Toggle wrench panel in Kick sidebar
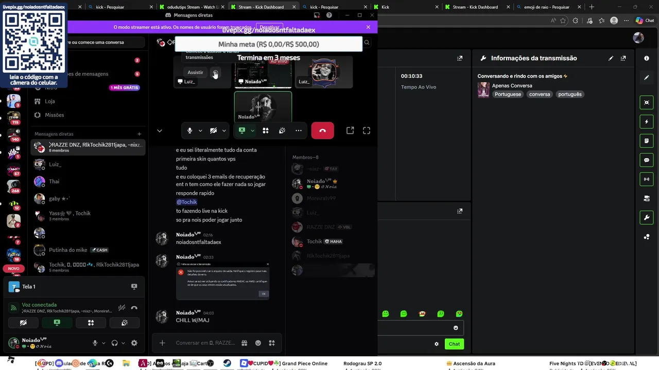This screenshot has height=370, width=659. [x=647, y=218]
